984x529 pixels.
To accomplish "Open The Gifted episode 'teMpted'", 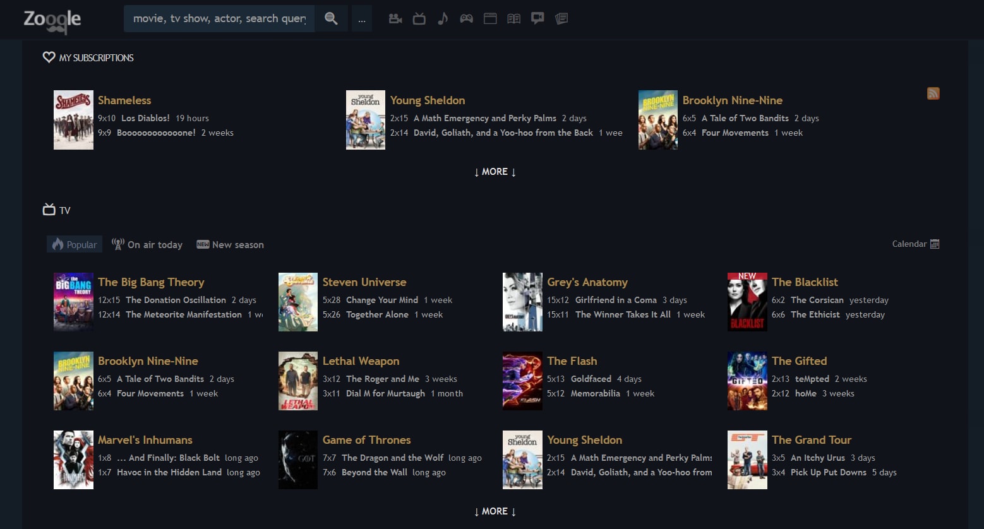I will (x=812, y=379).
